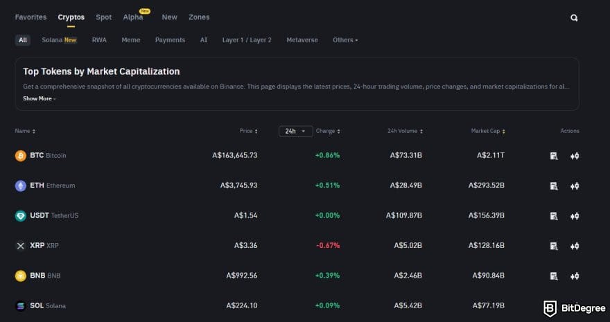The height and width of the screenshot is (322, 610).
Task: Click Bitcoin price A$163,645.73
Action: (x=234, y=155)
